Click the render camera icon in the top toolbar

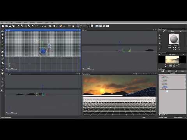(108, 26)
